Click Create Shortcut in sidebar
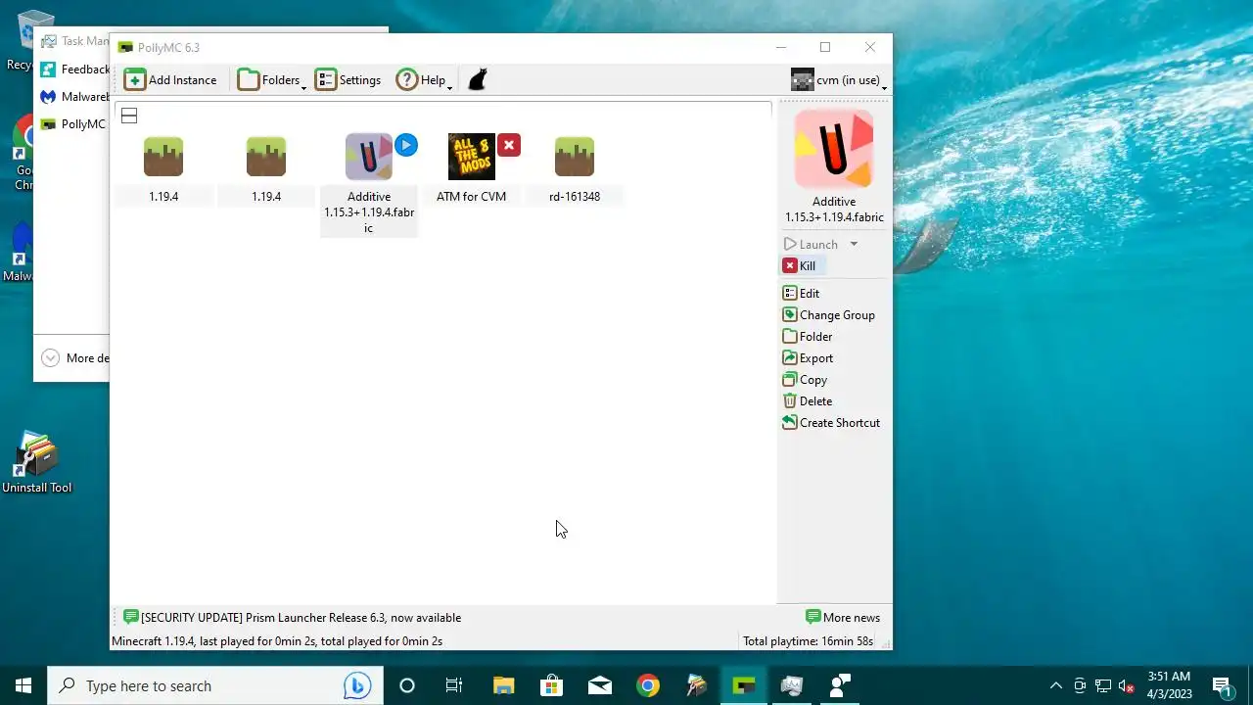The image size is (1253, 705). 831,422
